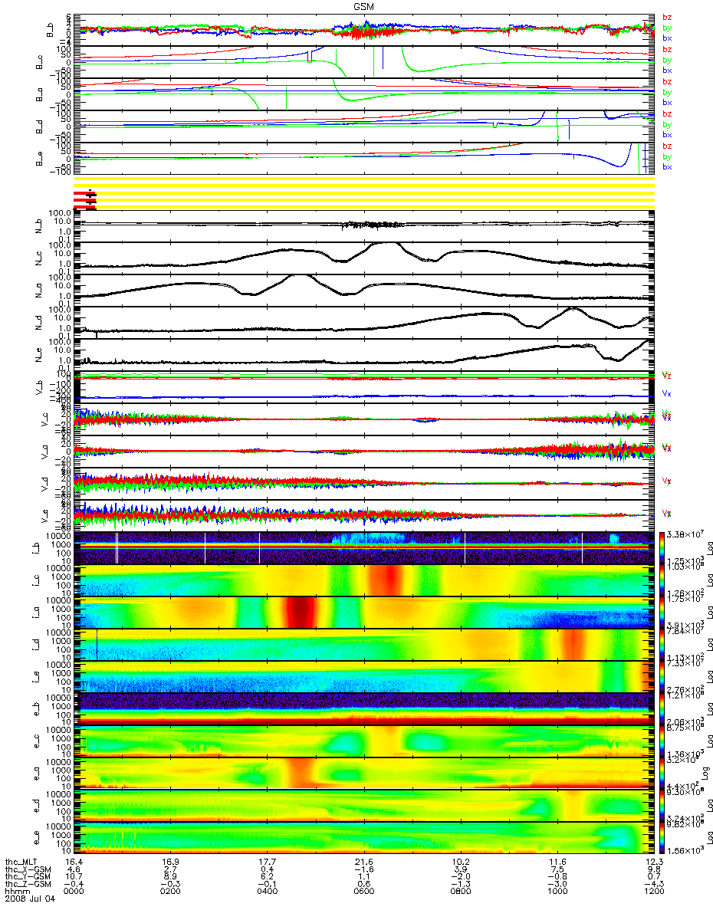Image resolution: width=713 pixels, height=920 pixels.
Task: Click the 0200 time tick label
Action: pyautogui.click(x=170, y=892)
